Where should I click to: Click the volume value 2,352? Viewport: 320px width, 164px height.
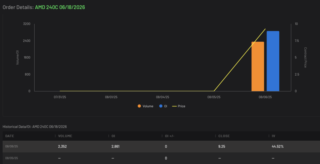coord(62,146)
